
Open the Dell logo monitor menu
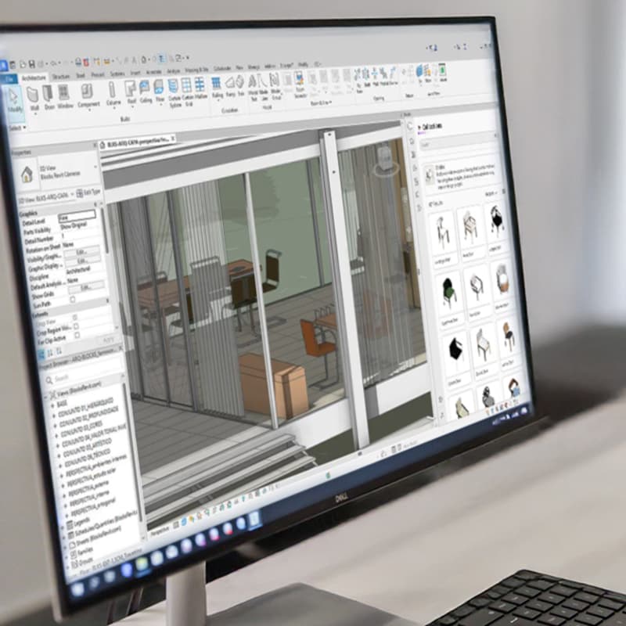coord(341,498)
